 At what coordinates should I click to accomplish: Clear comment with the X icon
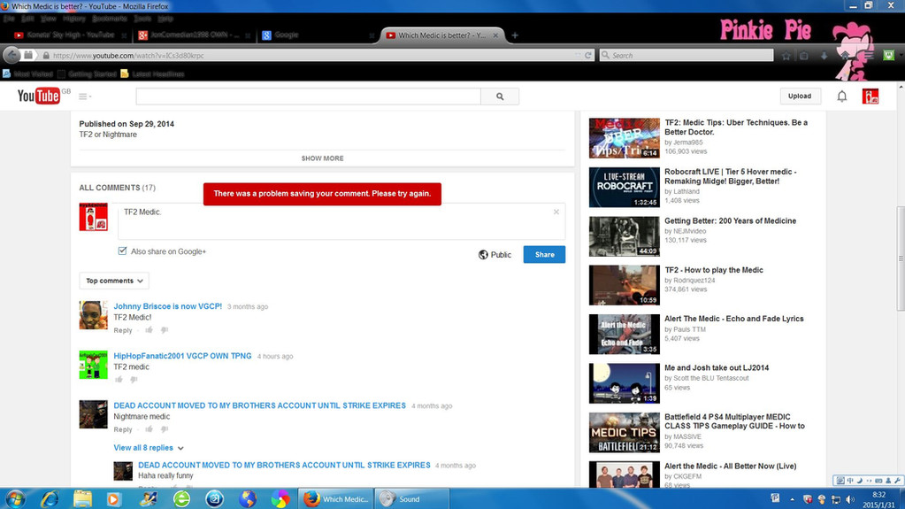(x=556, y=212)
